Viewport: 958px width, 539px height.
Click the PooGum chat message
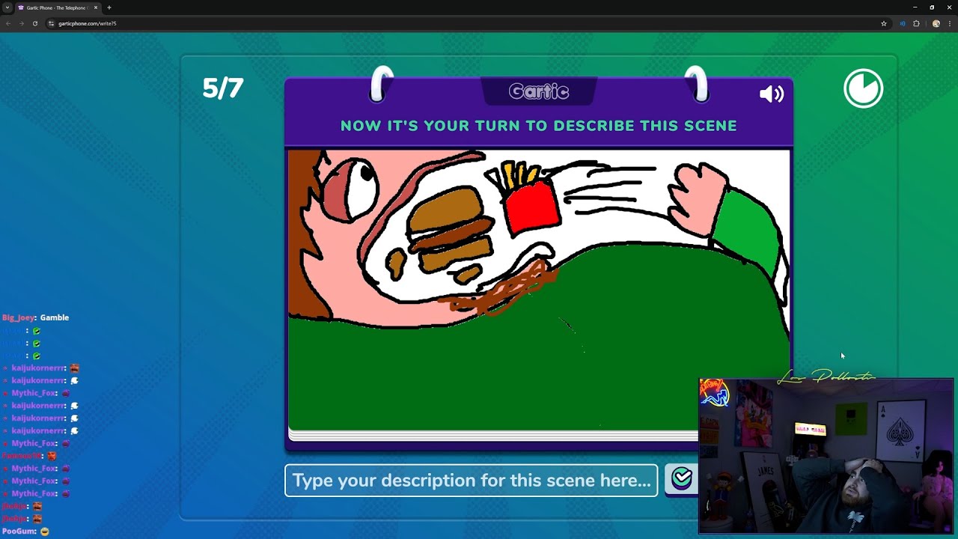tap(25, 531)
